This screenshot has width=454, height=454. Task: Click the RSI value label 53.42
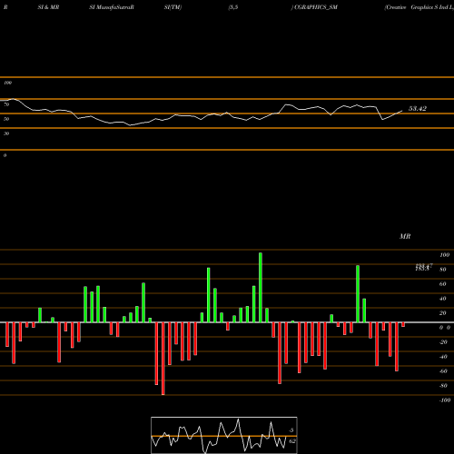click(x=418, y=109)
